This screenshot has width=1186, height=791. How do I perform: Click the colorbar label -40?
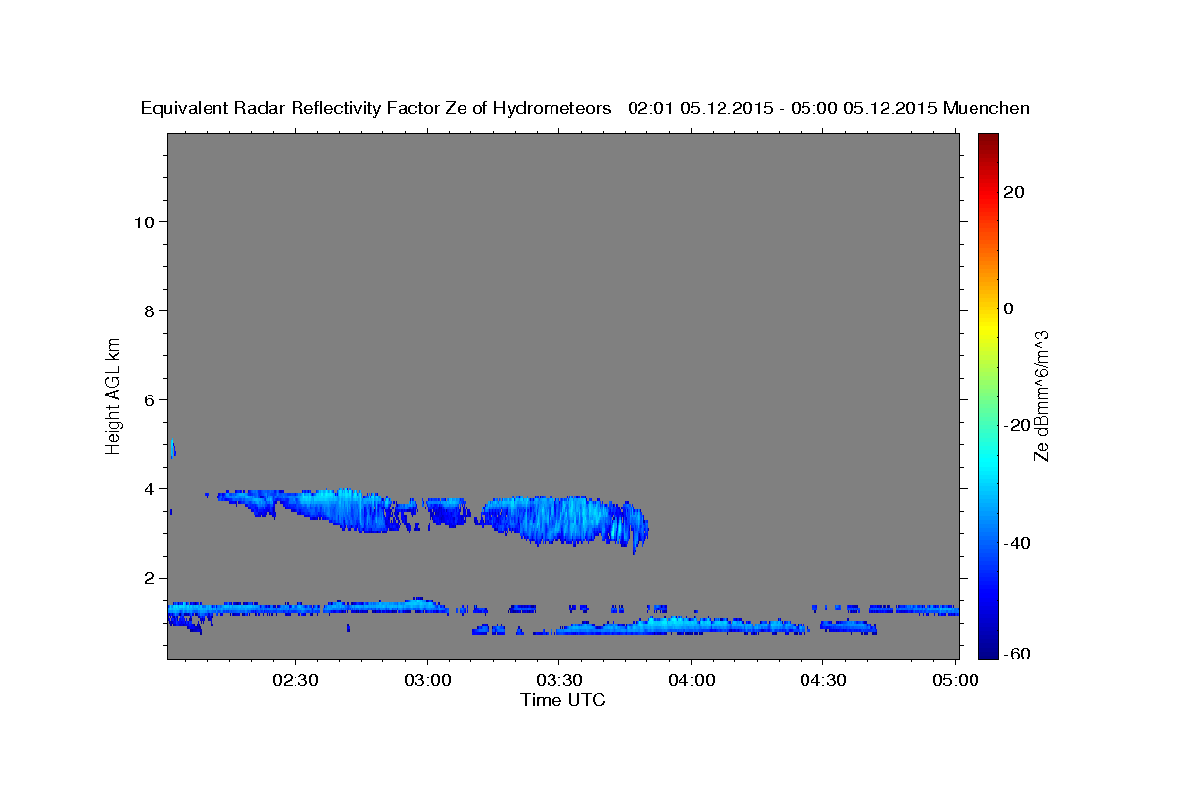[1017, 542]
